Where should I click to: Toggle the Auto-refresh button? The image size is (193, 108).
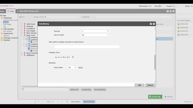pos(89,102)
